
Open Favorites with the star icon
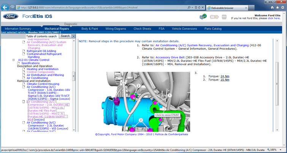coord(277,8)
